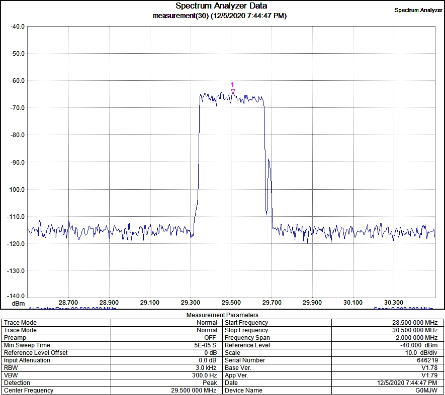Click the "Device Name" label
This screenshot has width=445, height=395.
[243, 390]
